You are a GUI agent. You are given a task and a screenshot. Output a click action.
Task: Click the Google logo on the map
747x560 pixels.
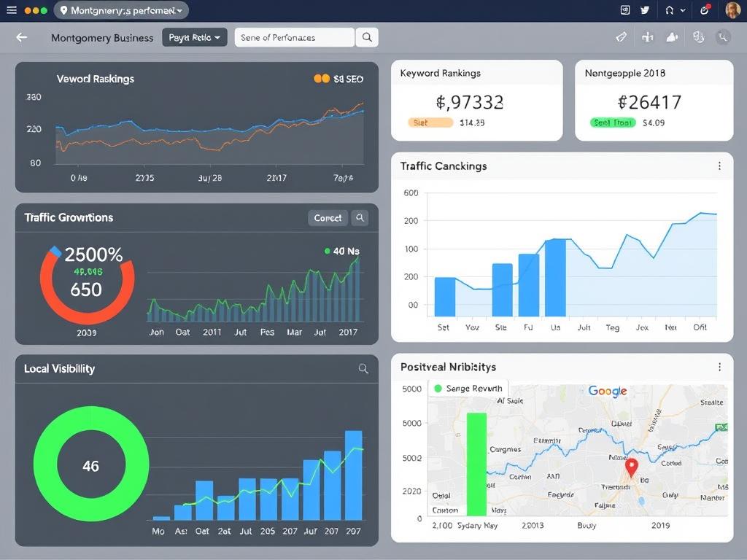609,392
